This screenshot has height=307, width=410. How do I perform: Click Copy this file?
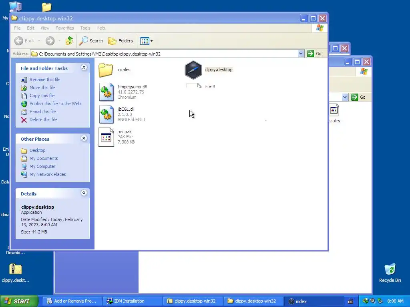tap(42, 96)
